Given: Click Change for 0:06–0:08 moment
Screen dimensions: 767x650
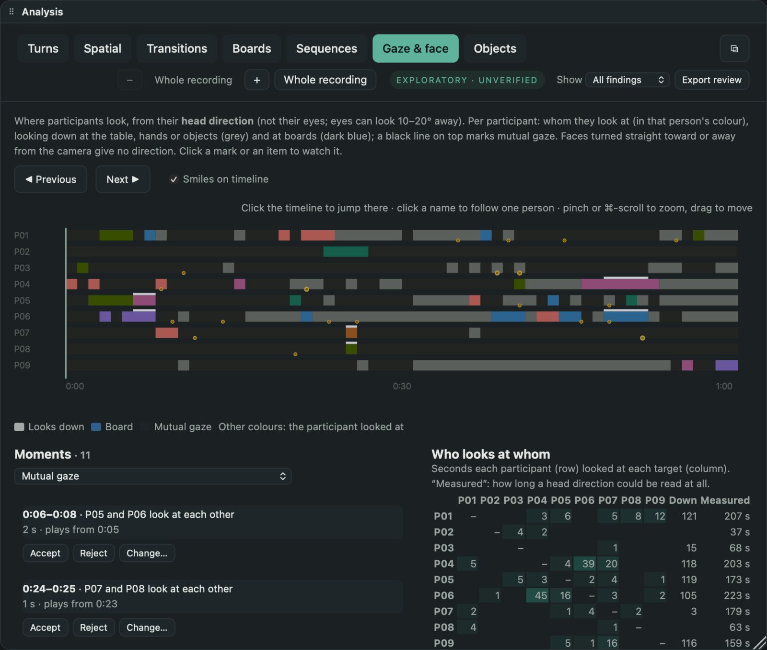Looking at the screenshot, I should pos(147,553).
